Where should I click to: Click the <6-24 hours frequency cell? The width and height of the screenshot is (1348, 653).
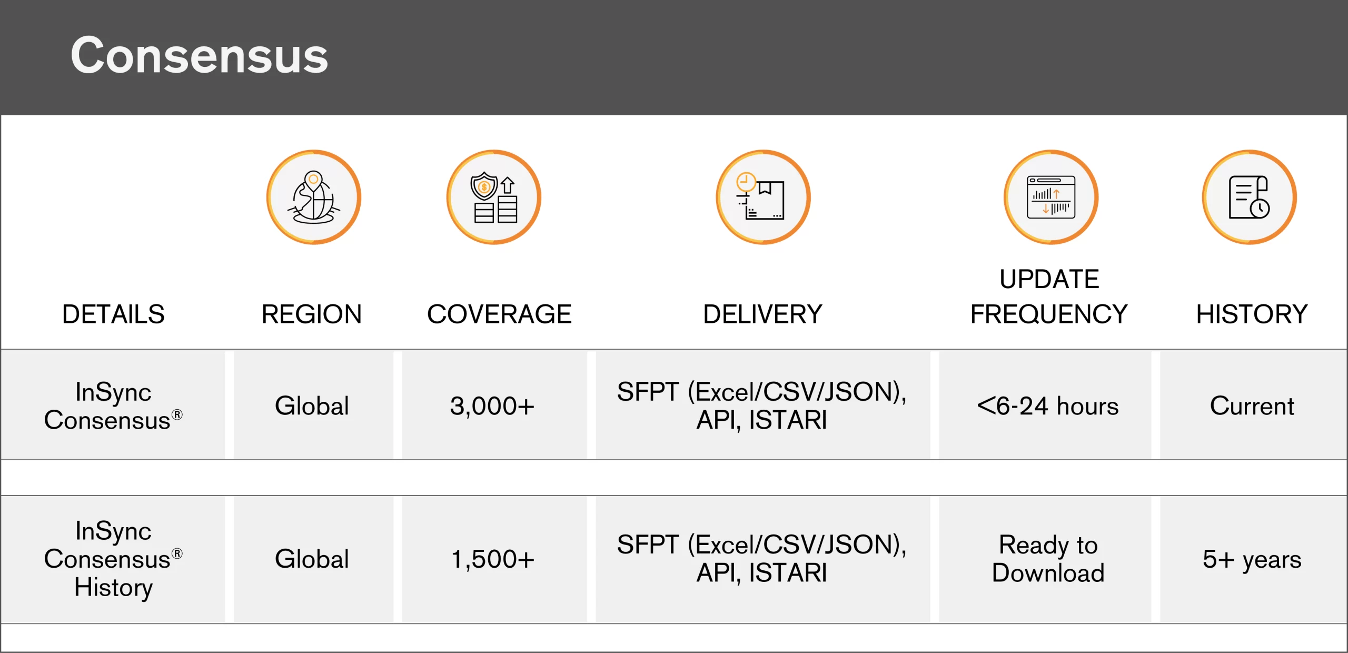[1048, 406]
